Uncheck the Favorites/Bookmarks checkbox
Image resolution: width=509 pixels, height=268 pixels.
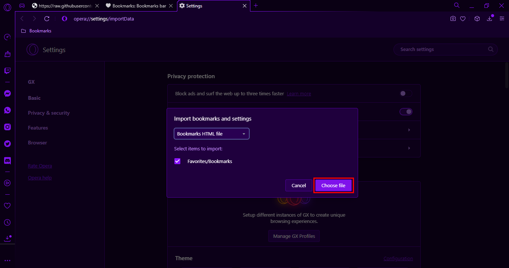point(177,161)
